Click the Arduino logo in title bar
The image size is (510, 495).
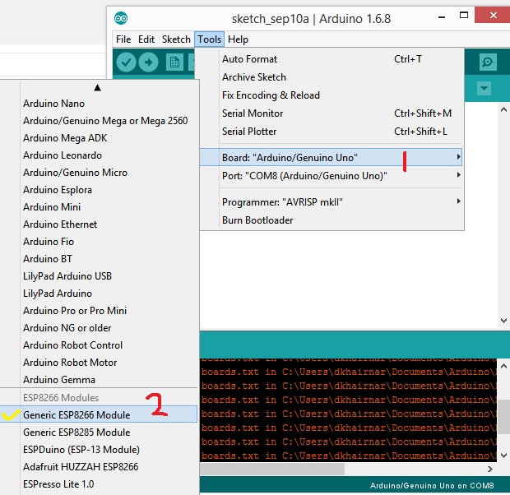121,18
